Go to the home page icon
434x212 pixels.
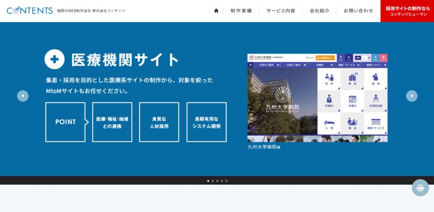(x=216, y=11)
